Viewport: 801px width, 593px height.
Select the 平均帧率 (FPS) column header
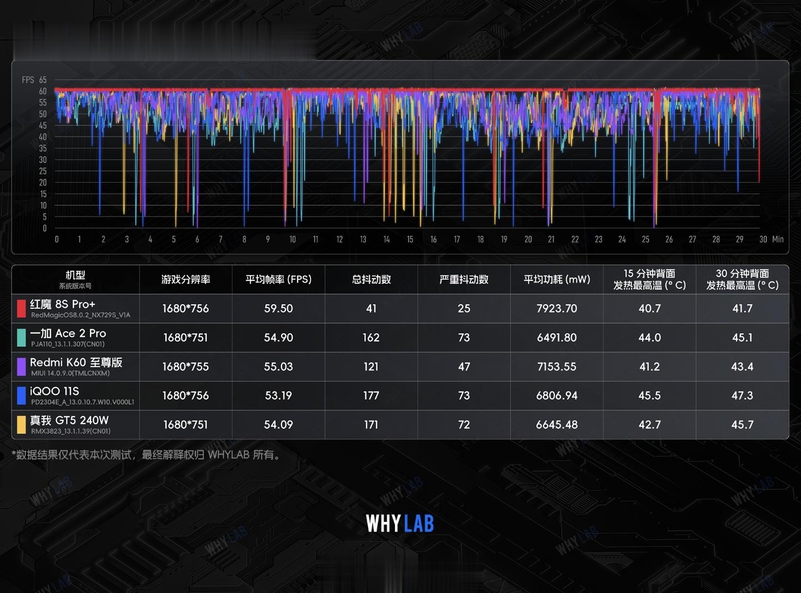278,279
